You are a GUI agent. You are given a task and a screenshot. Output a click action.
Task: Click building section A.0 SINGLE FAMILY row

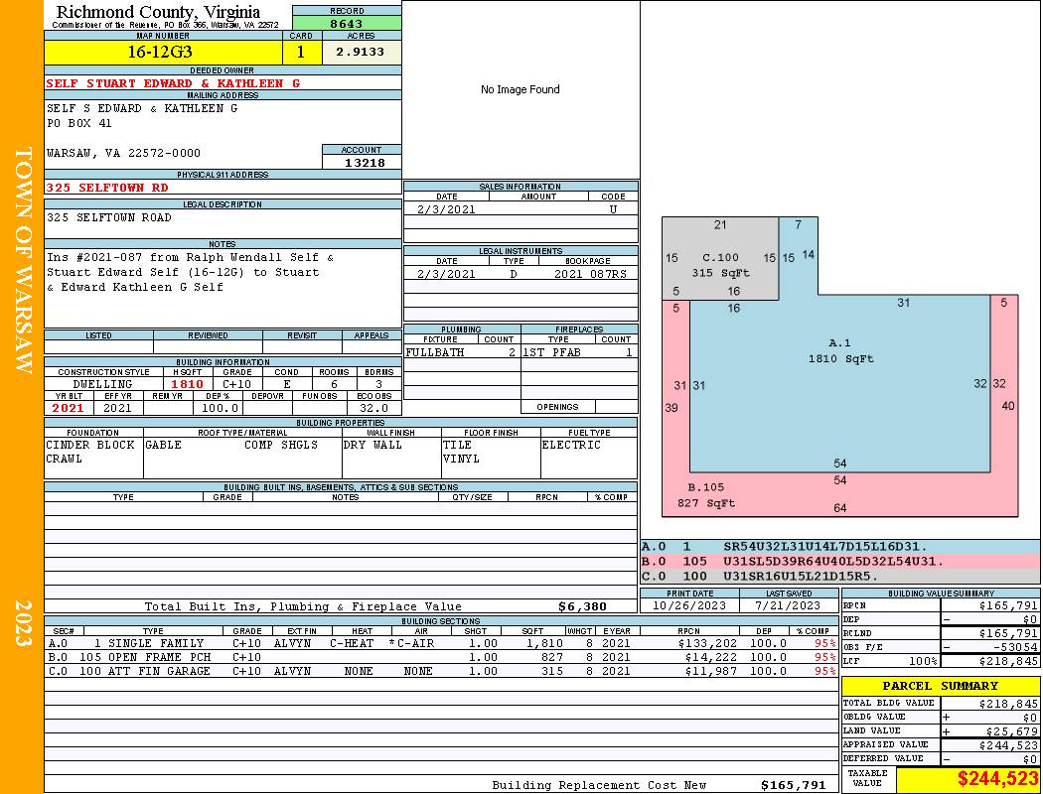[442, 643]
